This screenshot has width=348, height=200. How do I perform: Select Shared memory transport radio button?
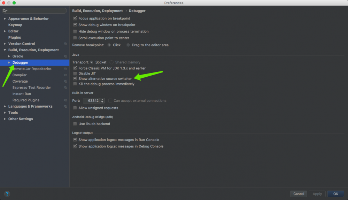[x=111, y=62]
